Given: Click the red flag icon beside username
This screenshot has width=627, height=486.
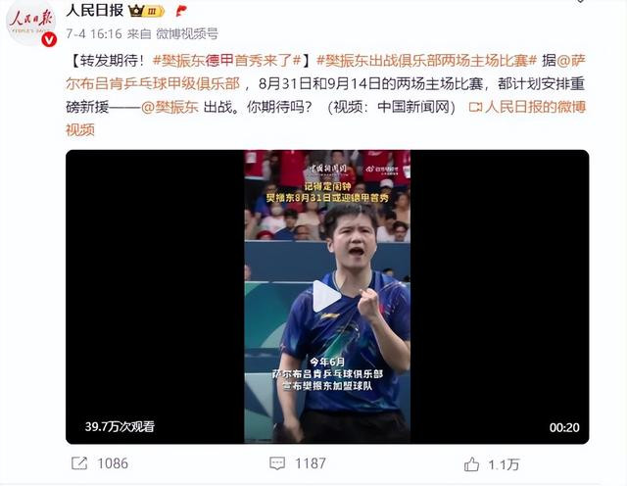Looking at the screenshot, I should click(x=181, y=11).
